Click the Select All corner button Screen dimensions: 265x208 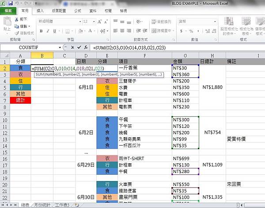tap(5, 55)
